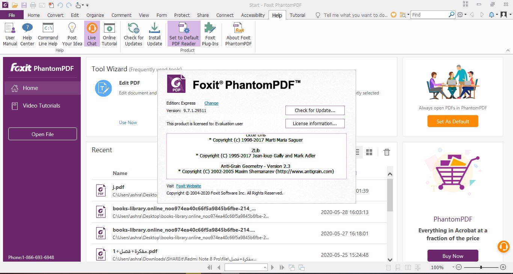The height and width of the screenshot is (274, 513).
Task: Select the Comment tab
Action: 121,15
